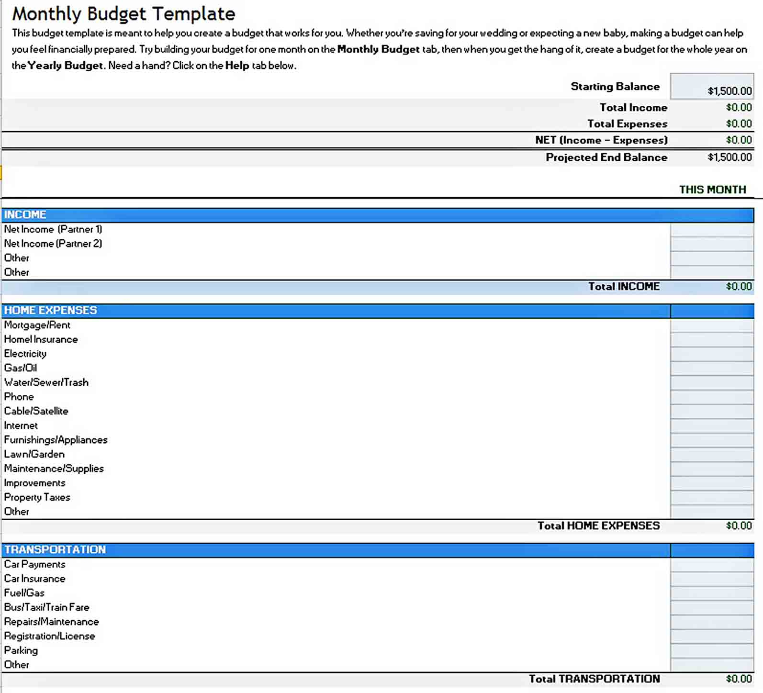
Task: Select the Total Income $0.00 value
Action: tap(739, 108)
